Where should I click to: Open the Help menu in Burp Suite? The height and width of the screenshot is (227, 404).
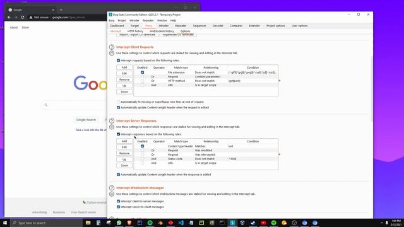tap(173, 21)
